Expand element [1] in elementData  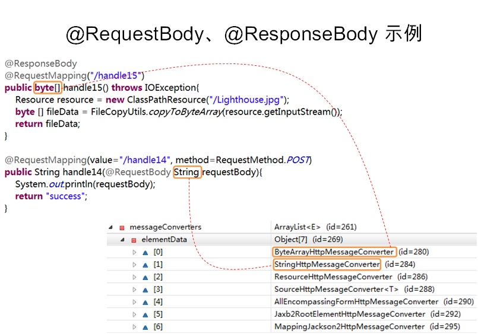pyautogui.click(x=134, y=265)
